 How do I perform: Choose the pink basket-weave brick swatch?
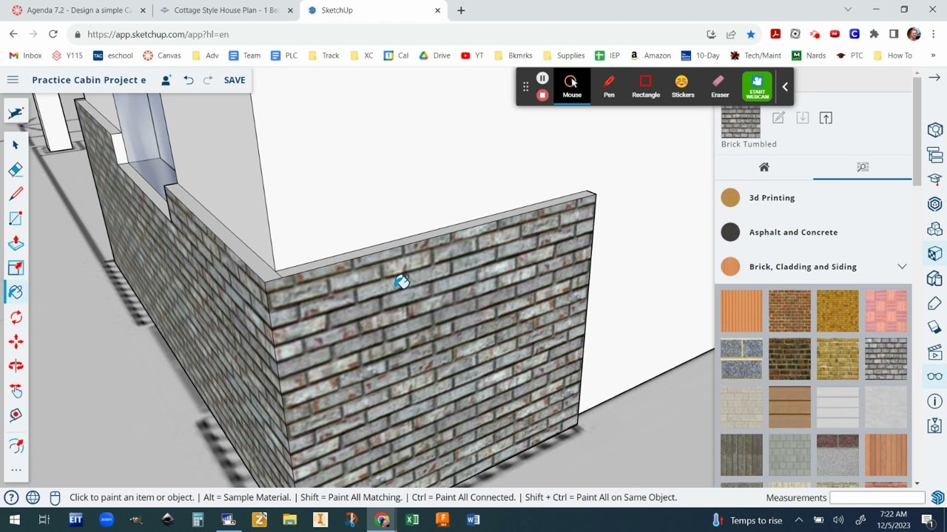click(x=886, y=311)
